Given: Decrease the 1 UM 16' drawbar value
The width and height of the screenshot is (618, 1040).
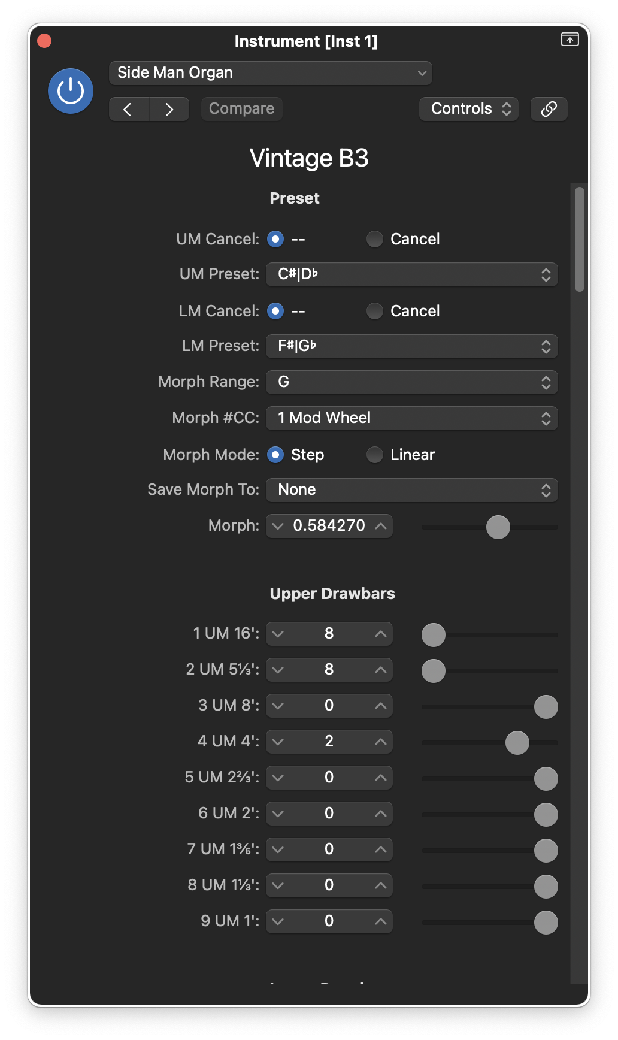Looking at the screenshot, I should pyautogui.click(x=278, y=634).
